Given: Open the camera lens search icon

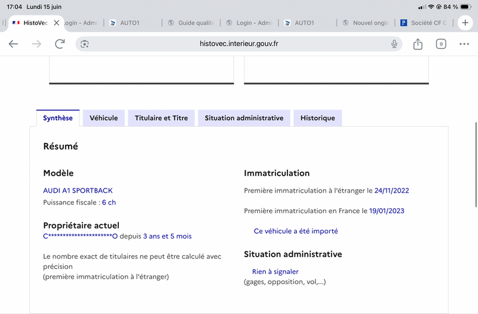Looking at the screenshot, I should [85, 44].
